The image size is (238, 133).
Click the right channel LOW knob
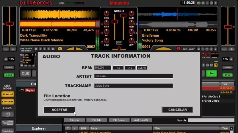[131, 40]
